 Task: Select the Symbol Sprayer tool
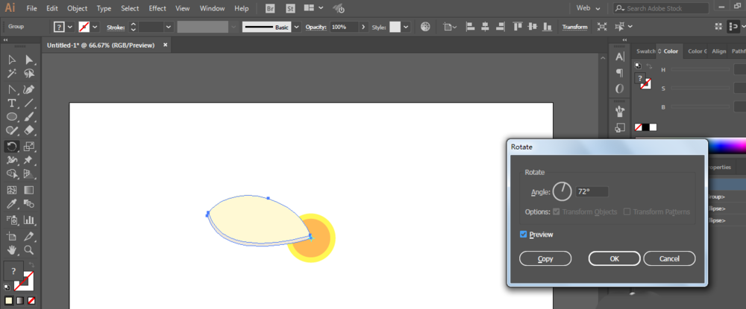[x=12, y=220]
